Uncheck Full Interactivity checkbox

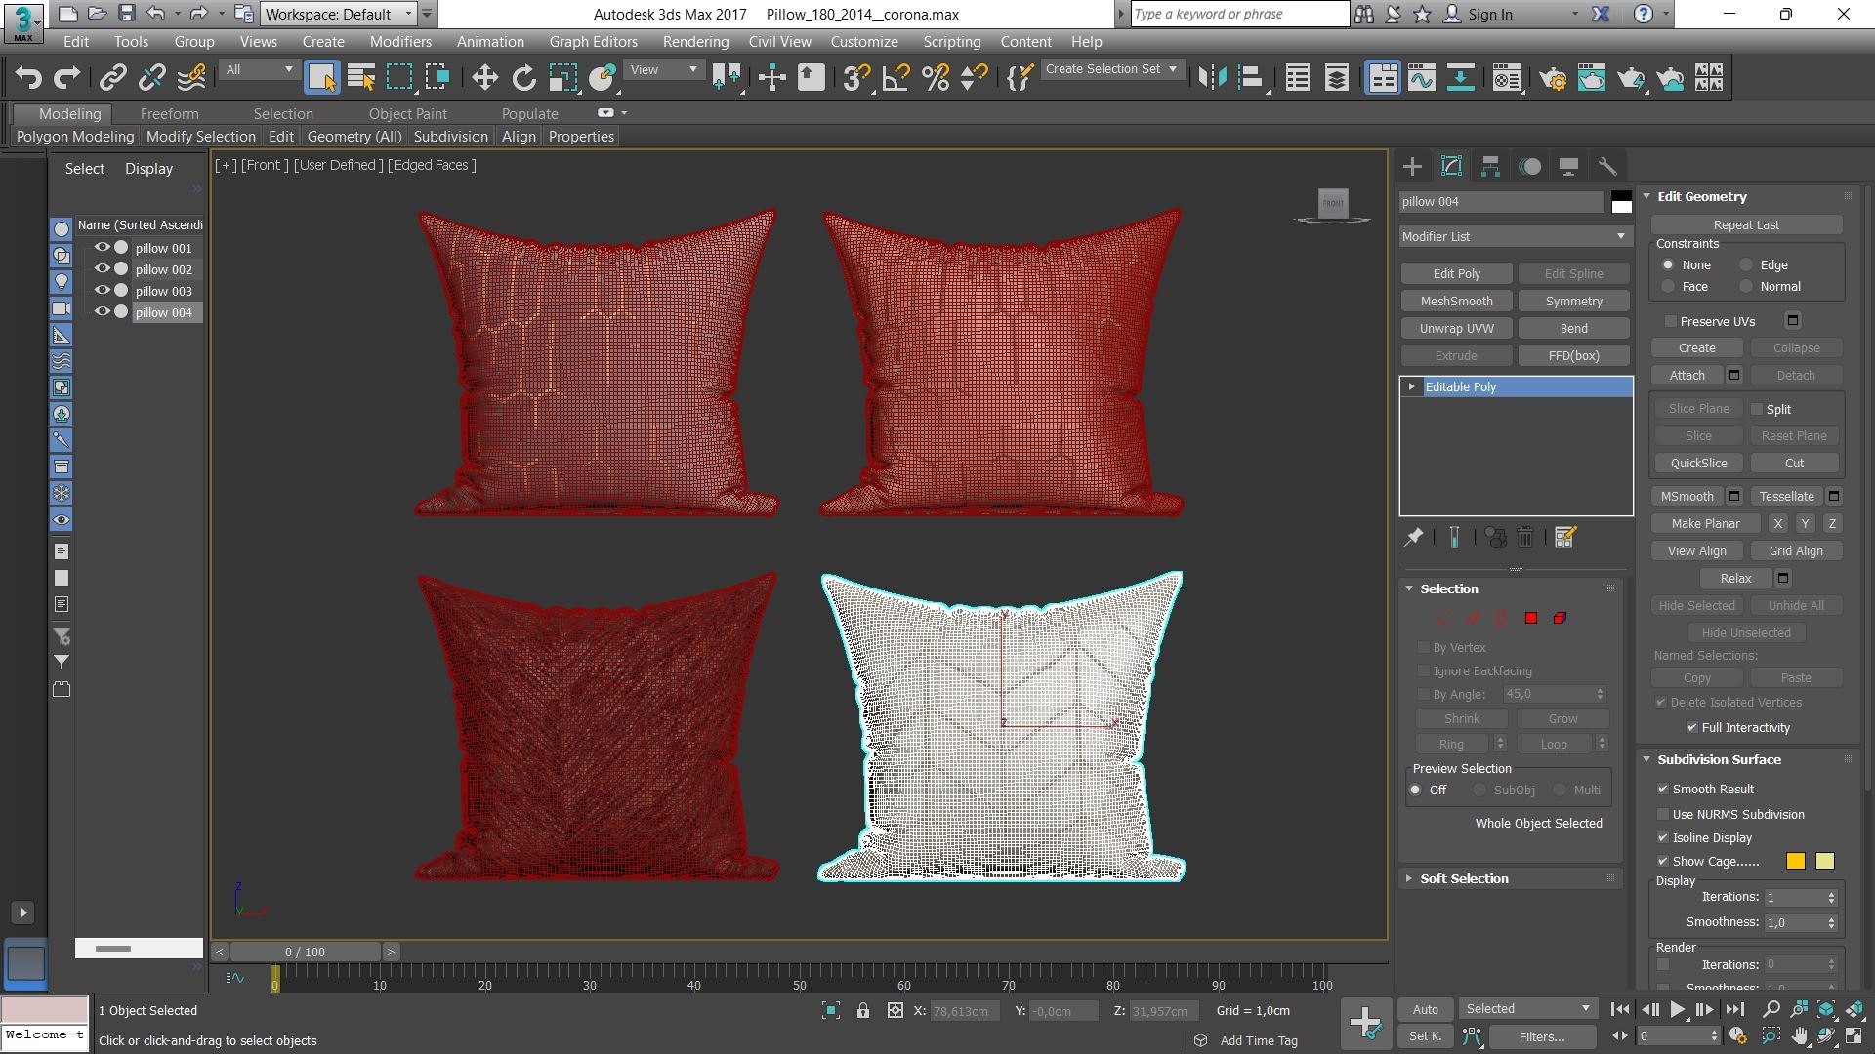pos(1691,727)
